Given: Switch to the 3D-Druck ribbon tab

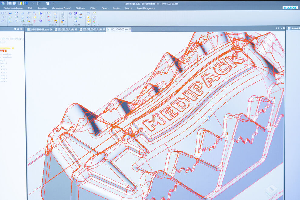Looking at the screenshot, I should tap(80, 8).
